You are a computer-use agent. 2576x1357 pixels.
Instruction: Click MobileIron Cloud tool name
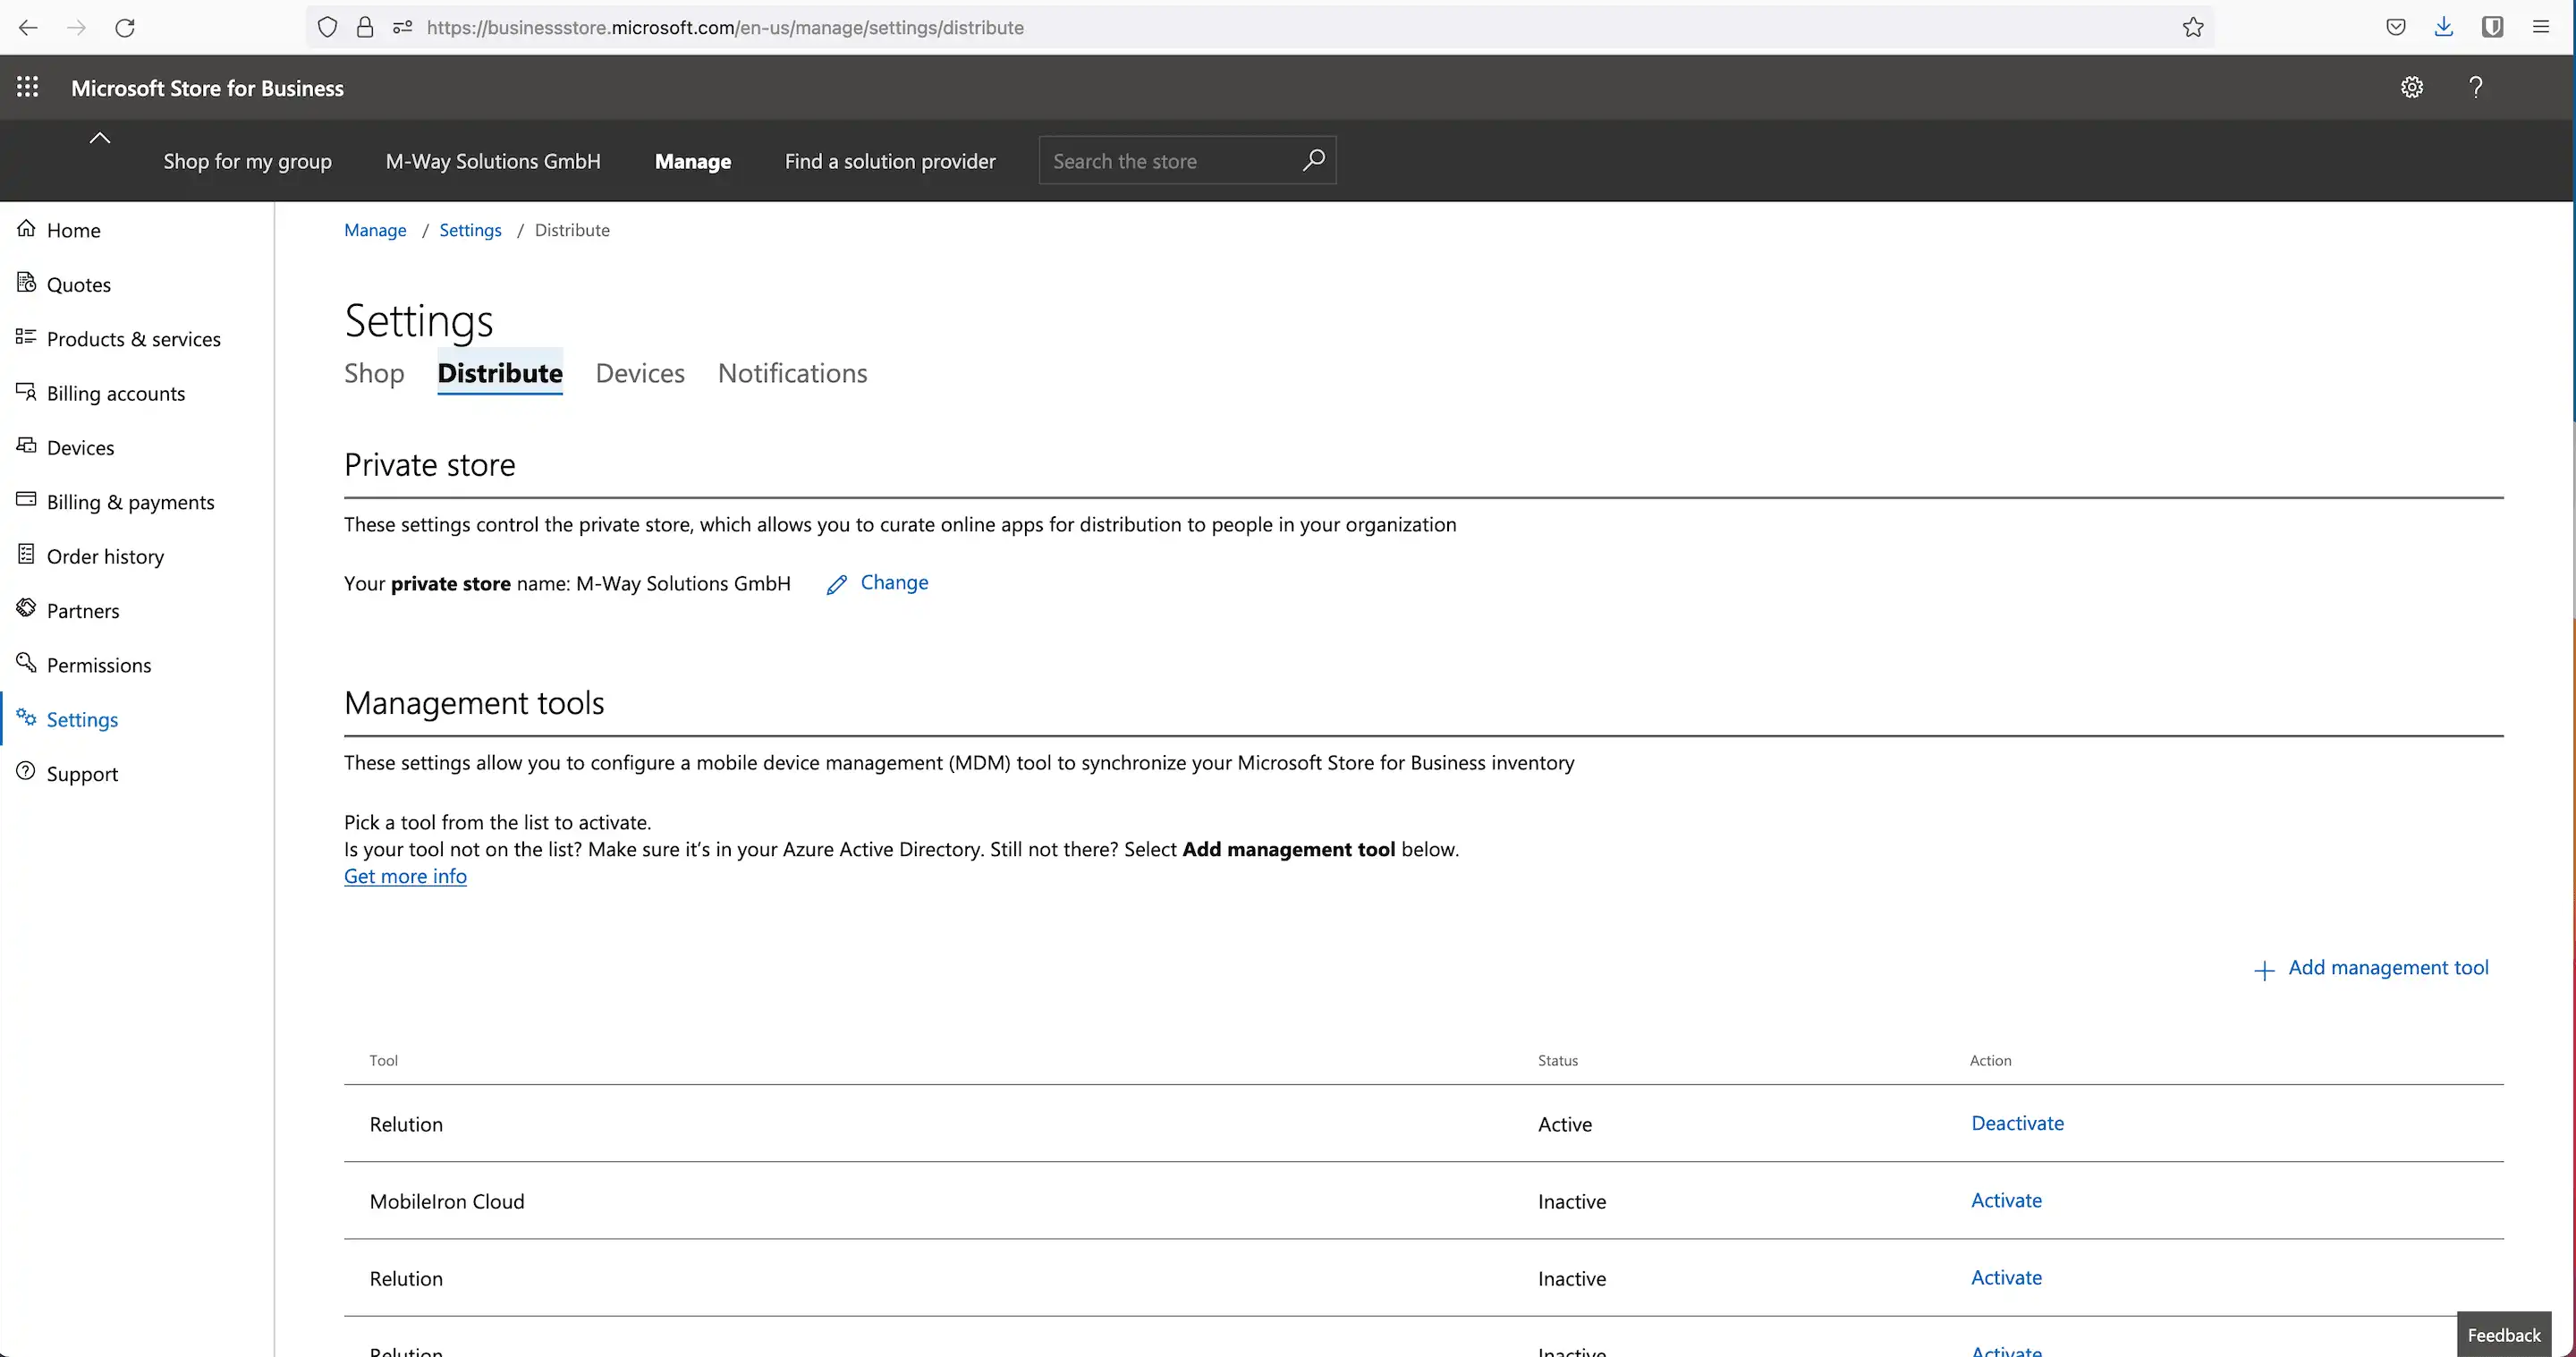point(447,1201)
